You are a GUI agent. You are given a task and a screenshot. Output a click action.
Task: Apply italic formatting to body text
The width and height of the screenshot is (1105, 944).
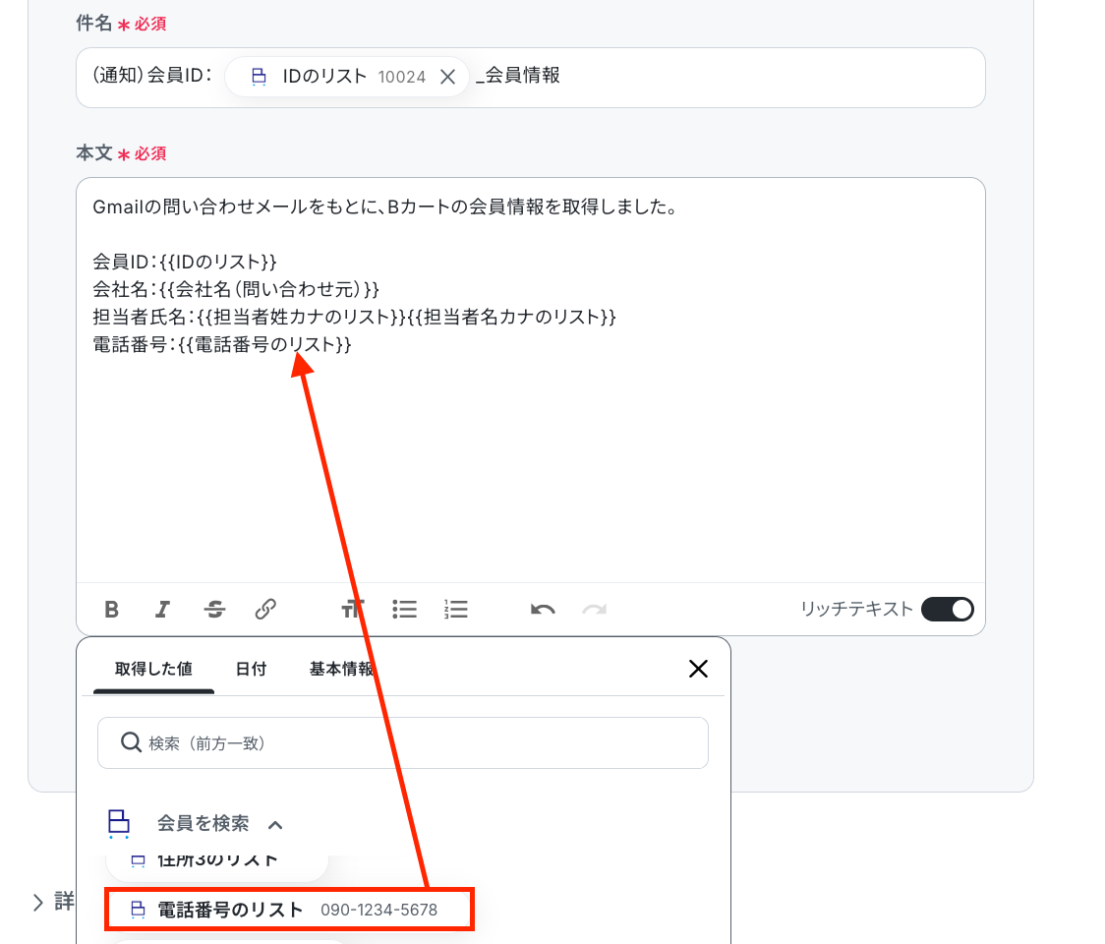click(163, 610)
